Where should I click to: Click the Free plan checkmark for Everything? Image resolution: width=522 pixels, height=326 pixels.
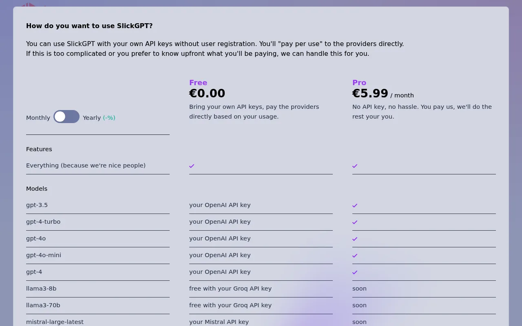point(192,166)
